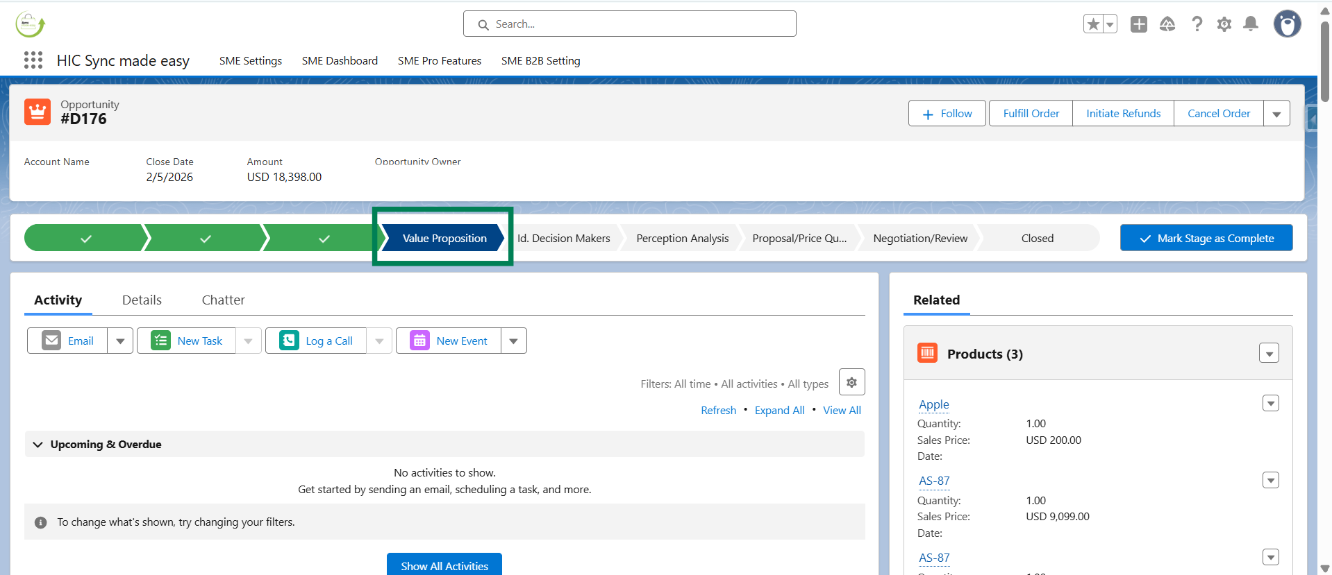1332x575 pixels.
Task: Click the Log a Call phone icon
Action: 289,341
